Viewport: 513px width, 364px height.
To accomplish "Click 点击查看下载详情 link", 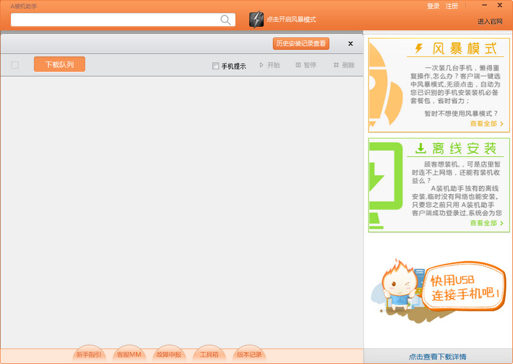I will 438,356.
